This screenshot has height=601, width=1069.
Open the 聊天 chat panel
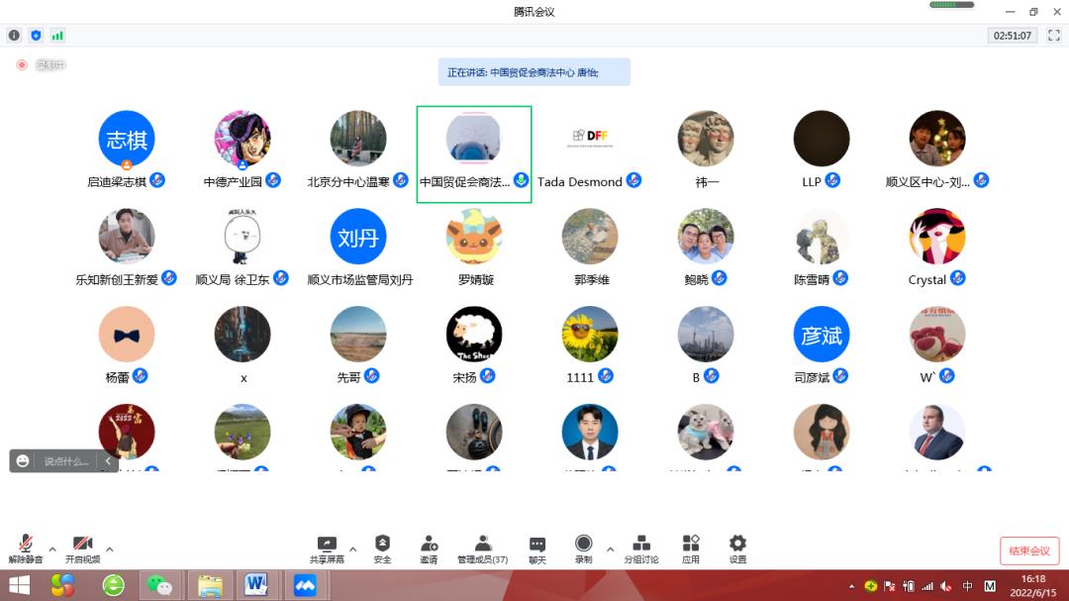pyautogui.click(x=537, y=550)
